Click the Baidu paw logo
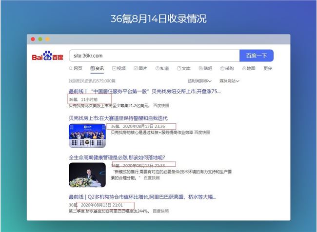 click(x=47, y=56)
